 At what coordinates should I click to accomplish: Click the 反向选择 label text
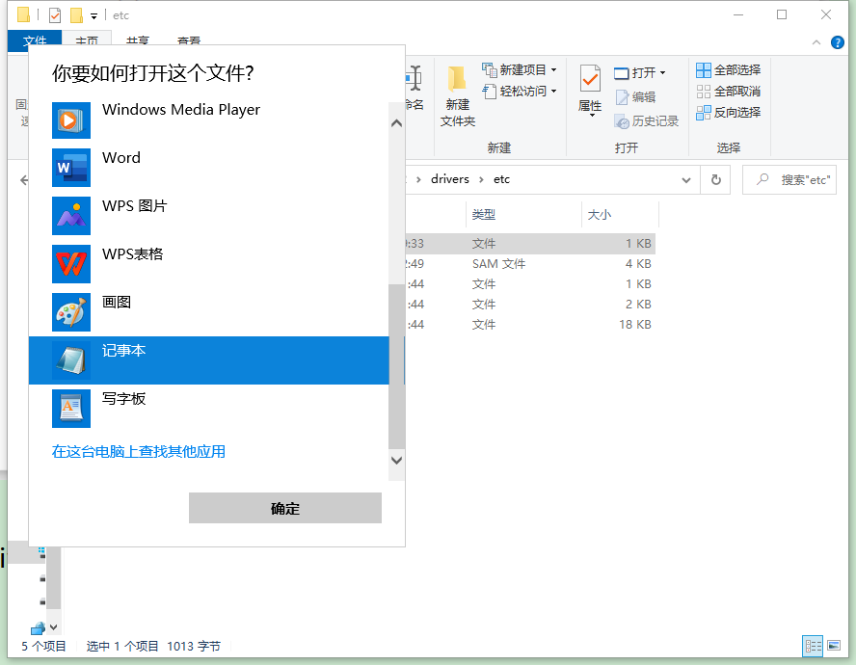(x=737, y=113)
